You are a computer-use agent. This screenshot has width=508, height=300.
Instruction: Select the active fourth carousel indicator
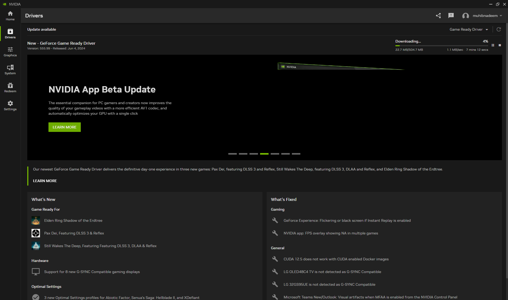click(264, 154)
